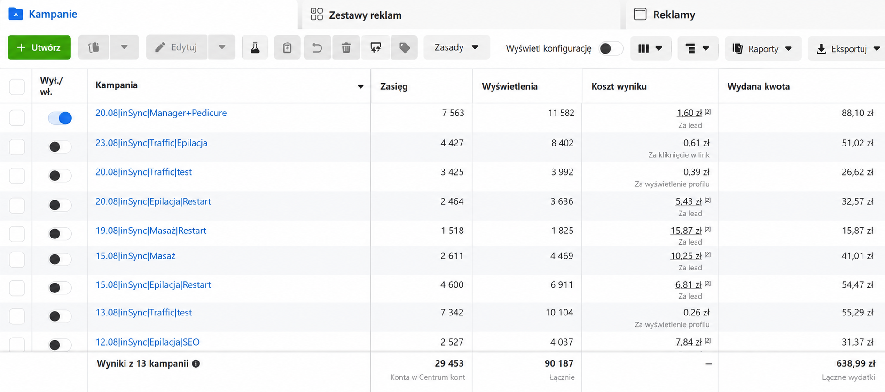This screenshot has height=392, width=885.
Task: Expand the duplicate options dropdown arrow
Action: 124,47
